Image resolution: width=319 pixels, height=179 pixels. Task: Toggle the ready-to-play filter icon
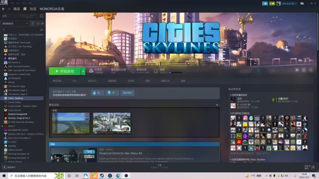coord(42,23)
